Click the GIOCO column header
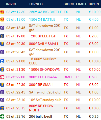This screenshot has width=101, height=120. coord(69,4)
